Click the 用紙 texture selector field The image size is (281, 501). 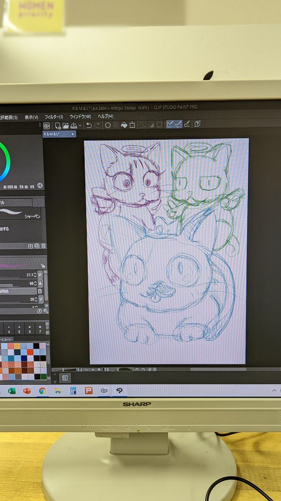[18, 291]
